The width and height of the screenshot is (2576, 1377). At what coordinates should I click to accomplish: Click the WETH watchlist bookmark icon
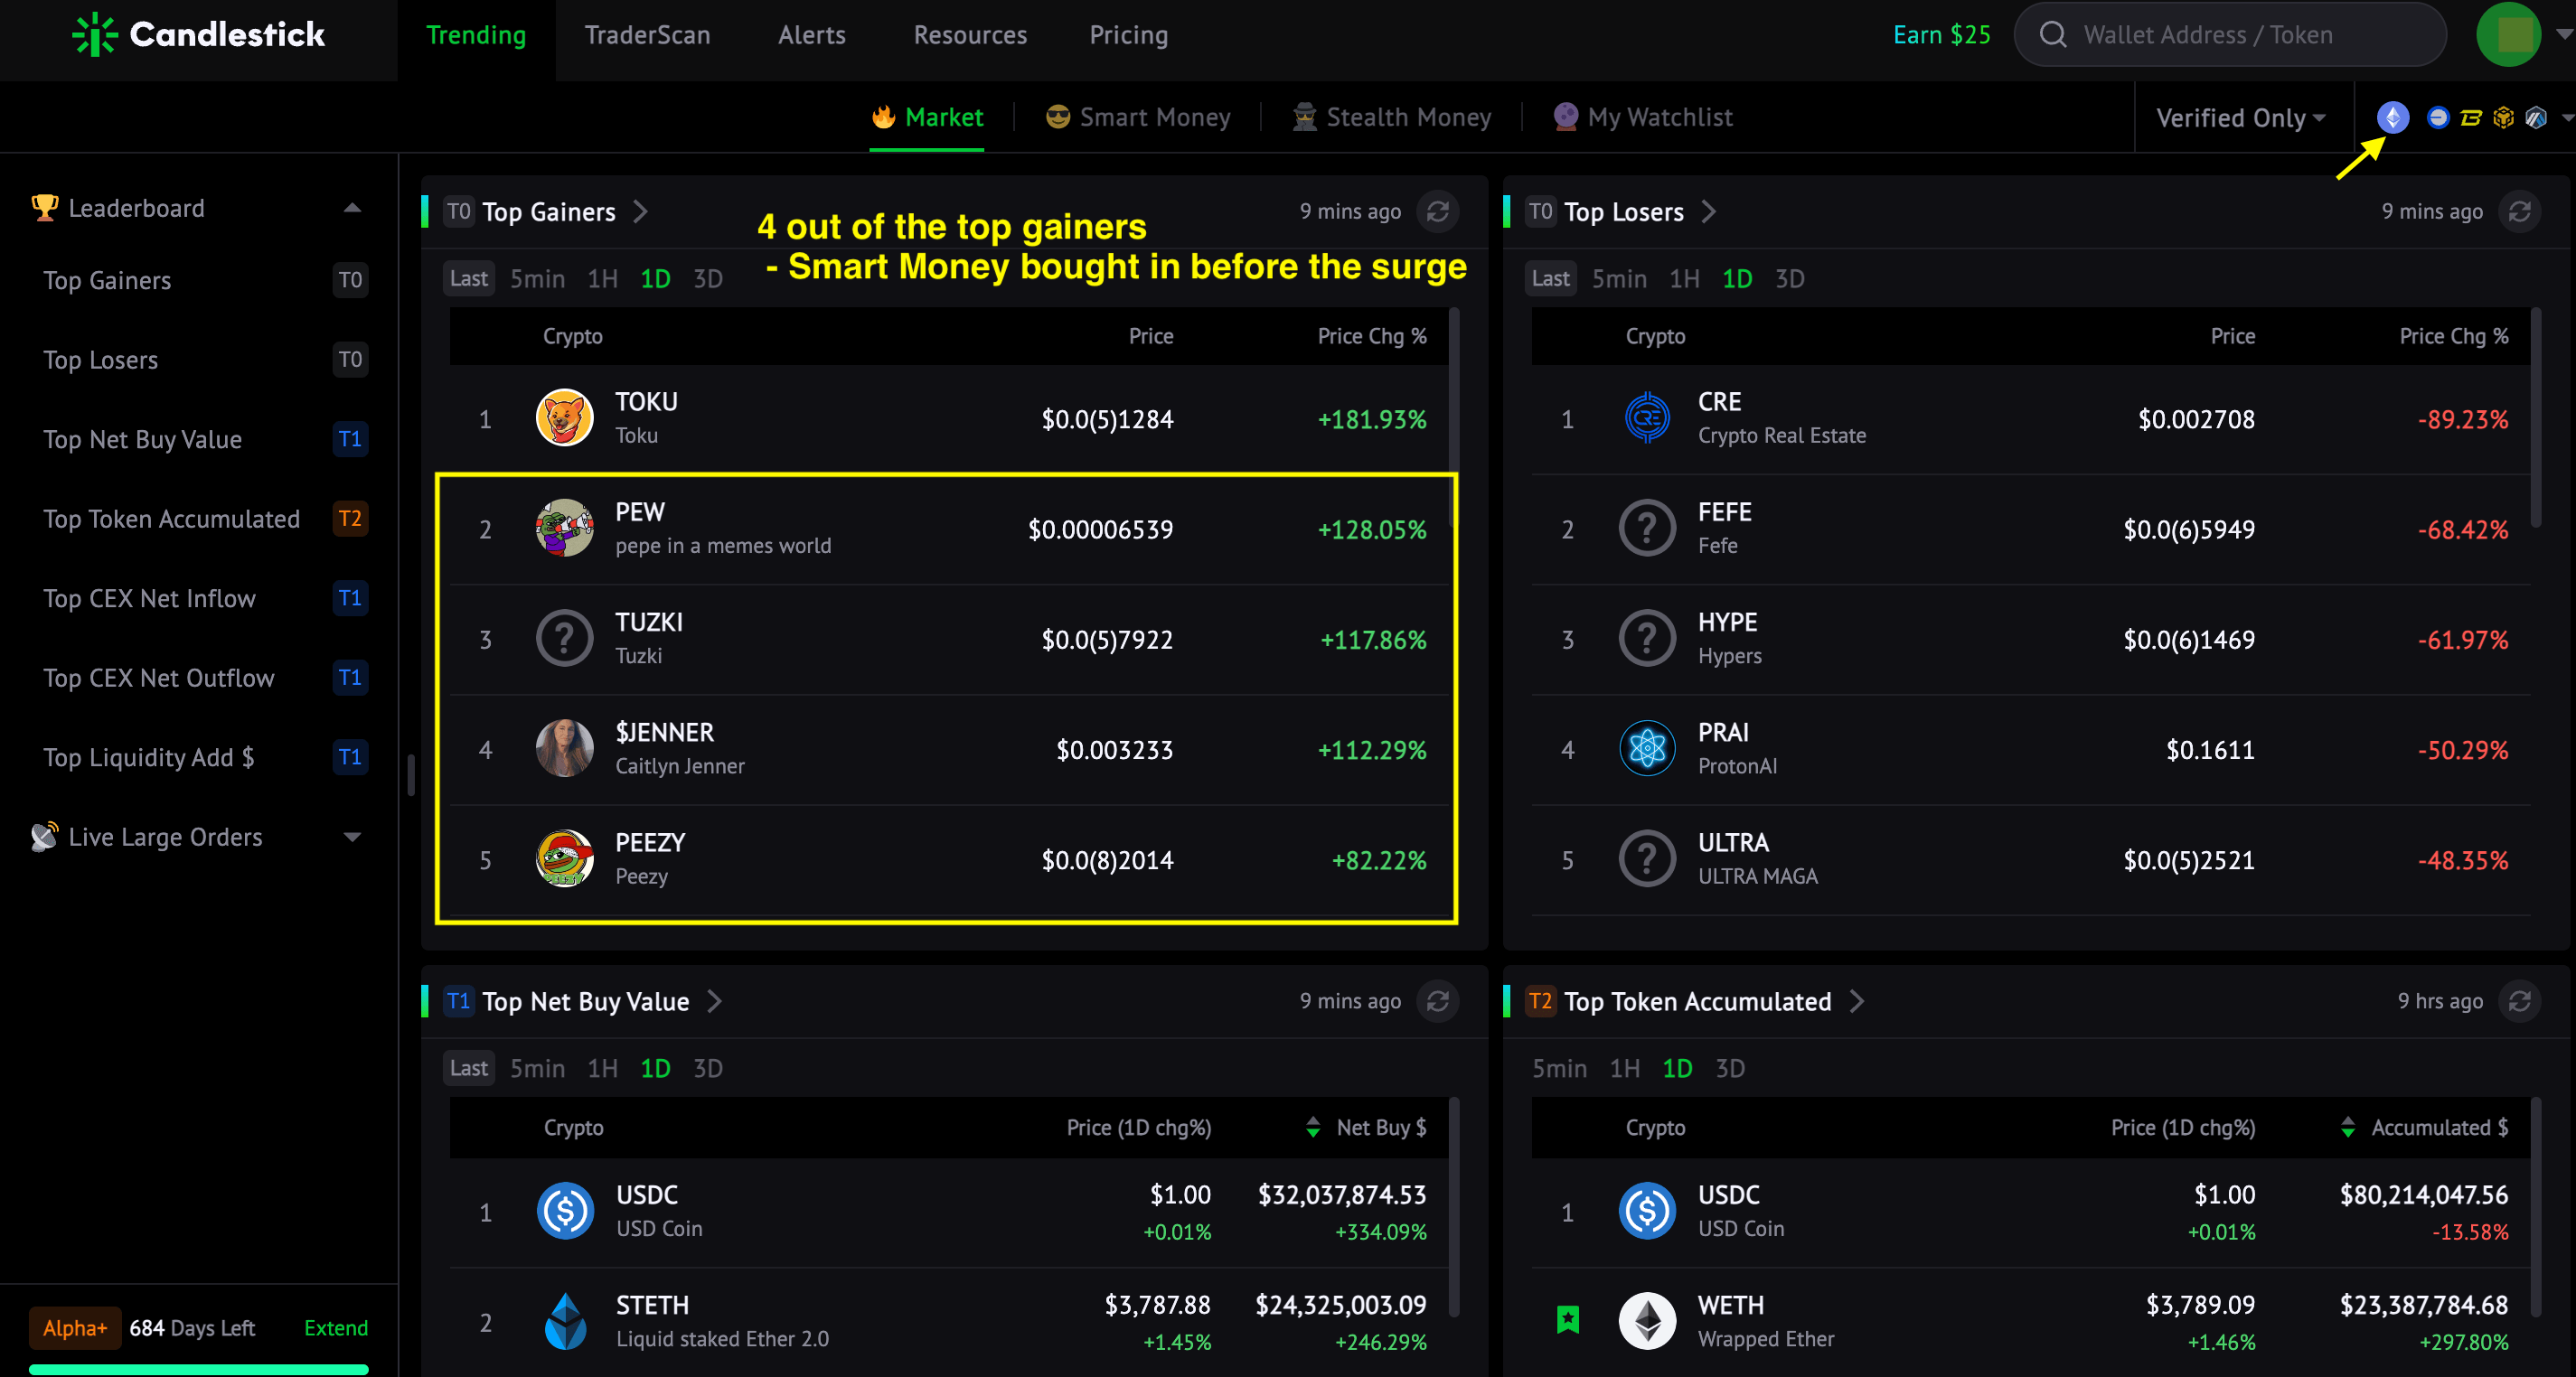click(1568, 1320)
